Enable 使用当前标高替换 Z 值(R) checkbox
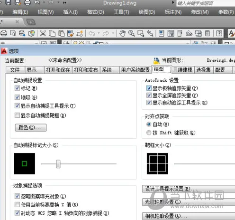The image size is (235, 220). tap(17, 204)
